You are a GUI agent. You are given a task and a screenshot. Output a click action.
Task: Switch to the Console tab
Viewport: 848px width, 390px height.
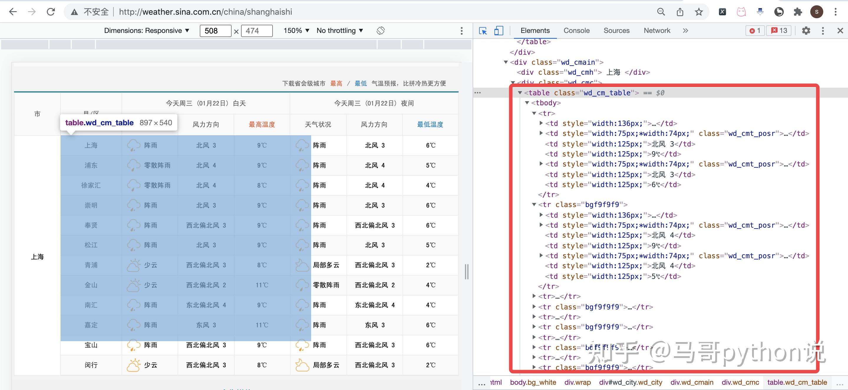[576, 30]
